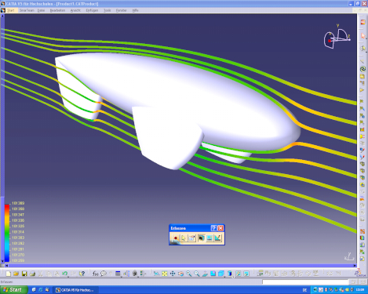Toggle the black-background capture option in Erfassen
The width and height of the screenshot is (368, 294).
coord(201,238)
